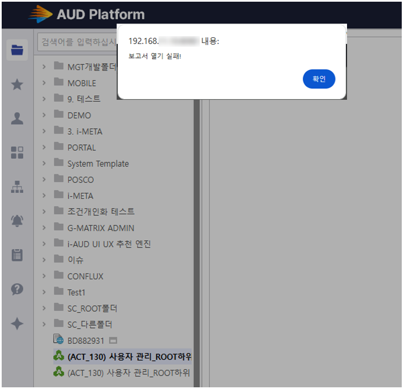Click the tree panel vertical scrollbar

pos(196,243)
